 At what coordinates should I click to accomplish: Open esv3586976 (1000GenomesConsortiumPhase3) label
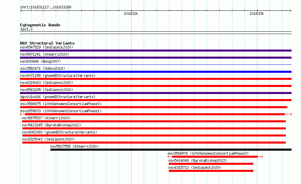click(x=208, y=153)
